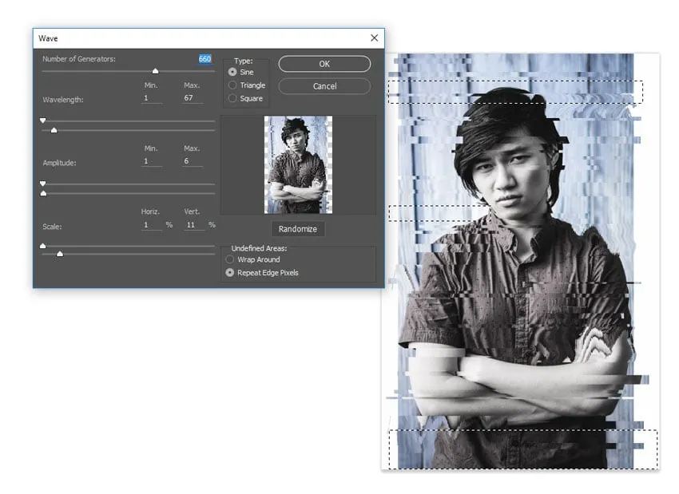
Task: Click the Scale Horiz. percentage field
Action: tap(151, 225)
